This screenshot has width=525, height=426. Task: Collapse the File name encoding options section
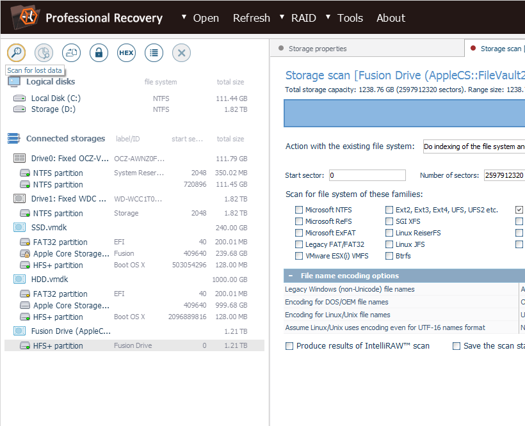click(x=291, y=276)
